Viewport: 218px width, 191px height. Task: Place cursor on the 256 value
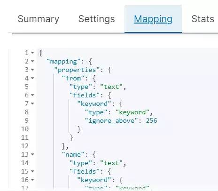[x=151, y=120]
